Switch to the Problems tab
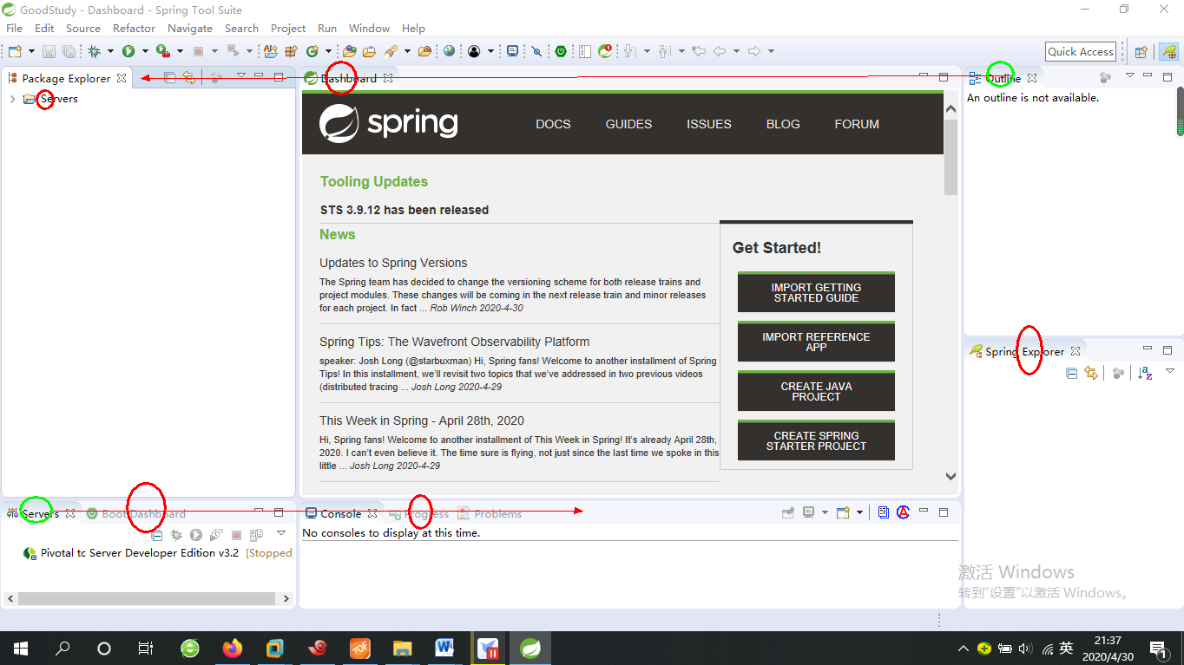This screenshot has width=1184, height=665. pos(490,513)
